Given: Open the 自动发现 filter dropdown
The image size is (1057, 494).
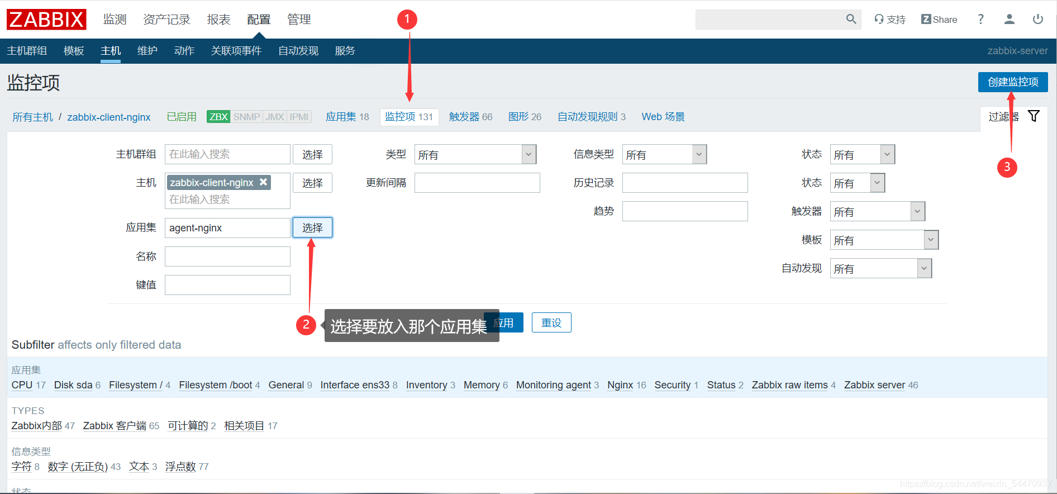Looking at the screenshot, I should click(x=881, y=268).
